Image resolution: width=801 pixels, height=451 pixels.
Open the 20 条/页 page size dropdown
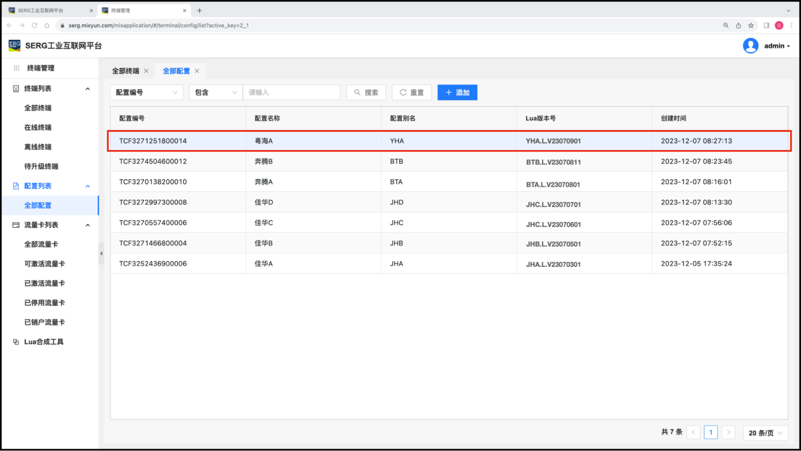coord(766,433)
